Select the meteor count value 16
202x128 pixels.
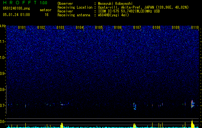[x=47, y=15]
